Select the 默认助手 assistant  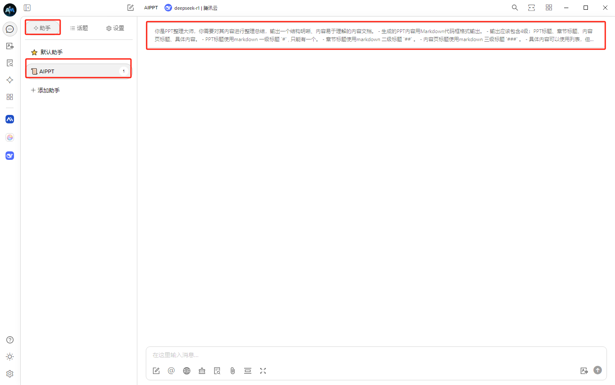(x=79, y=52)
